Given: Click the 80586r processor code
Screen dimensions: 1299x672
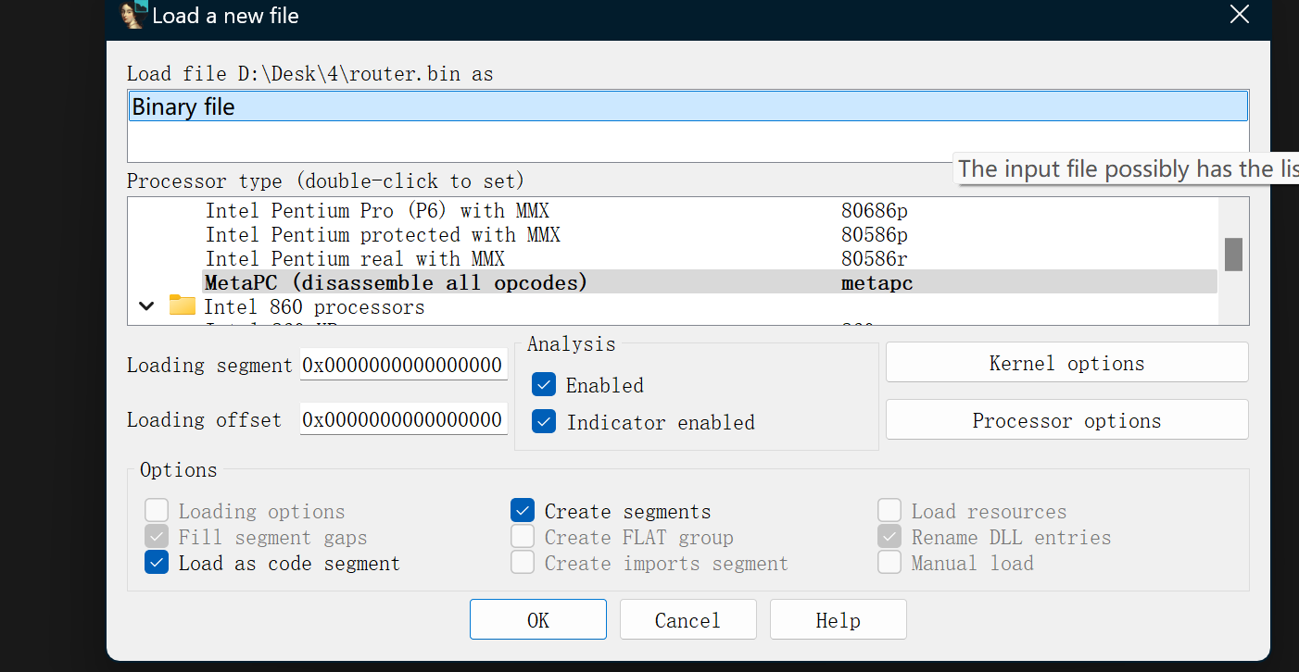Looking at the screenshot, I should [874, 259].
